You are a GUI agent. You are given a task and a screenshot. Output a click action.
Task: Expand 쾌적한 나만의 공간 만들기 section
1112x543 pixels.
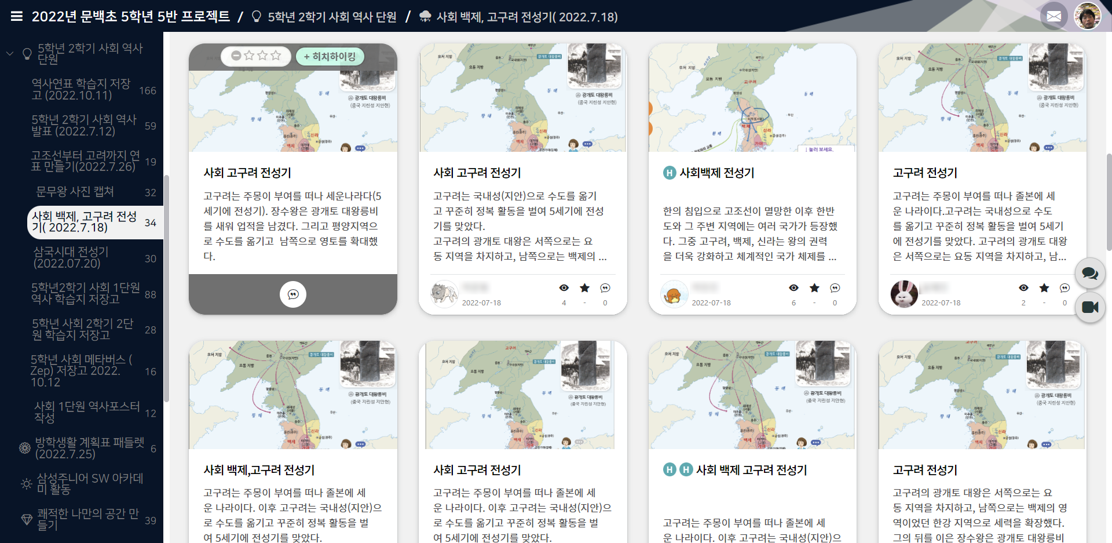click(x=88, y=520)
